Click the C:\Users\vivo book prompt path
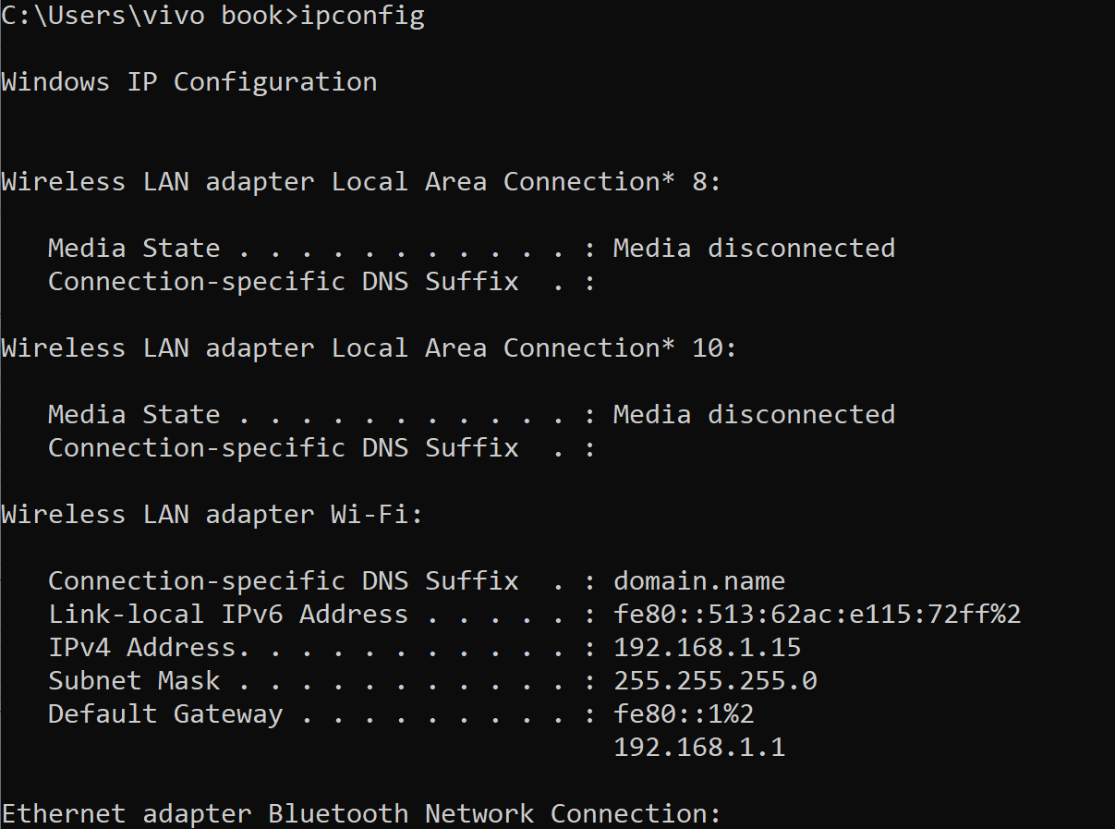This screenshot has width=1115, height=829. 143,18
